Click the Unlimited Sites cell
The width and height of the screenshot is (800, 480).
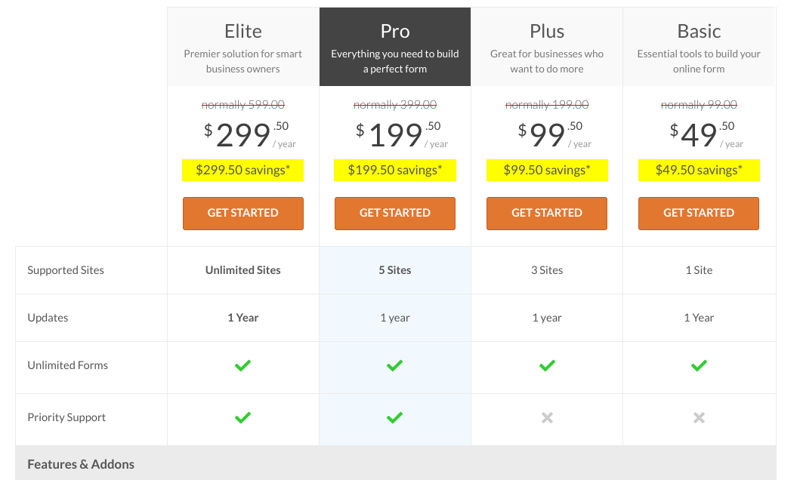tap(242, 270)
